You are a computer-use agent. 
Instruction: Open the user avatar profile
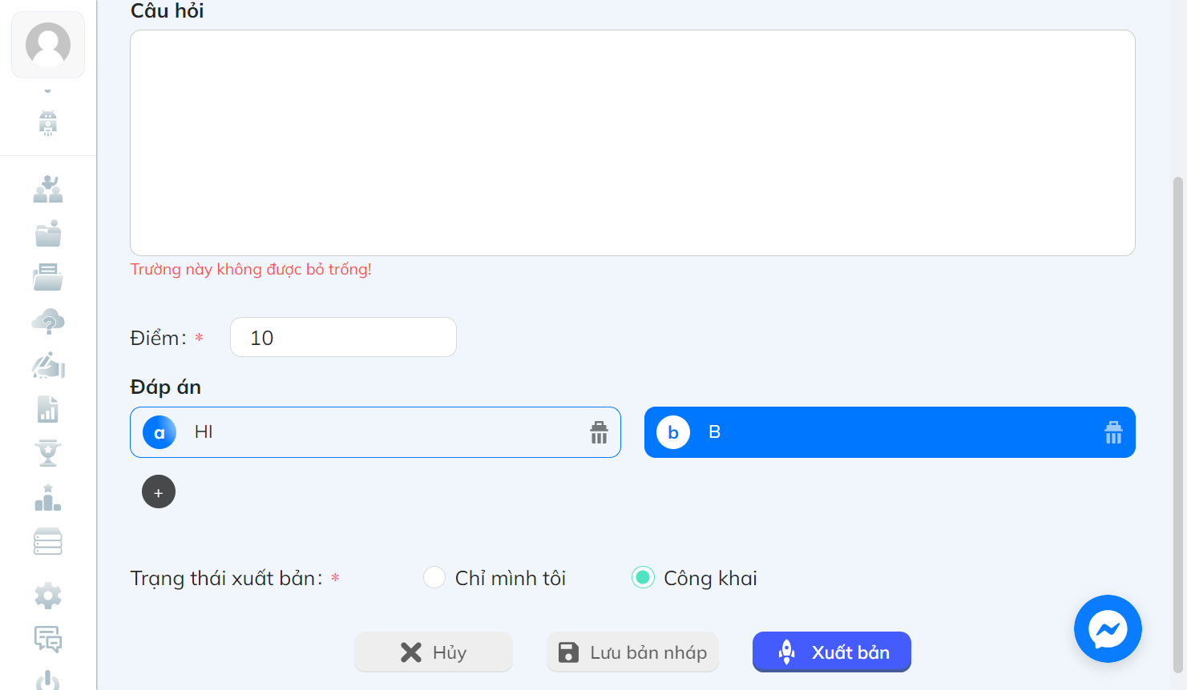(x=48, y=45)
